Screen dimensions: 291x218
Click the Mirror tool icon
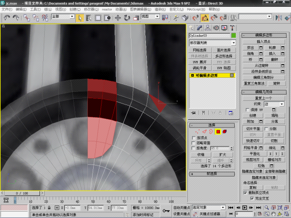(x=278, y=18)
